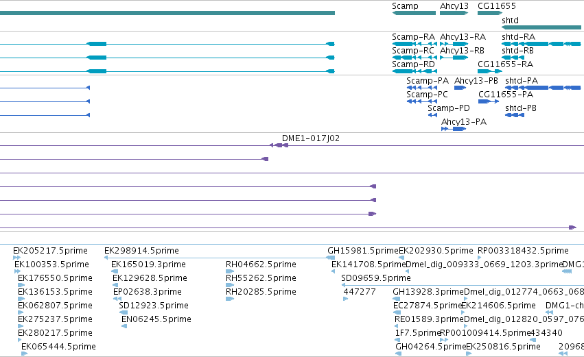Click the 434340 feature label
584x357 pixels.
coord(546,333)
